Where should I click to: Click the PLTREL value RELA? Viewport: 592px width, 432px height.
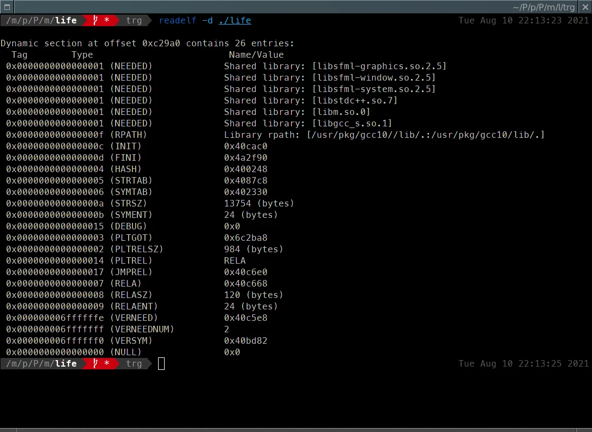(235, 261)
